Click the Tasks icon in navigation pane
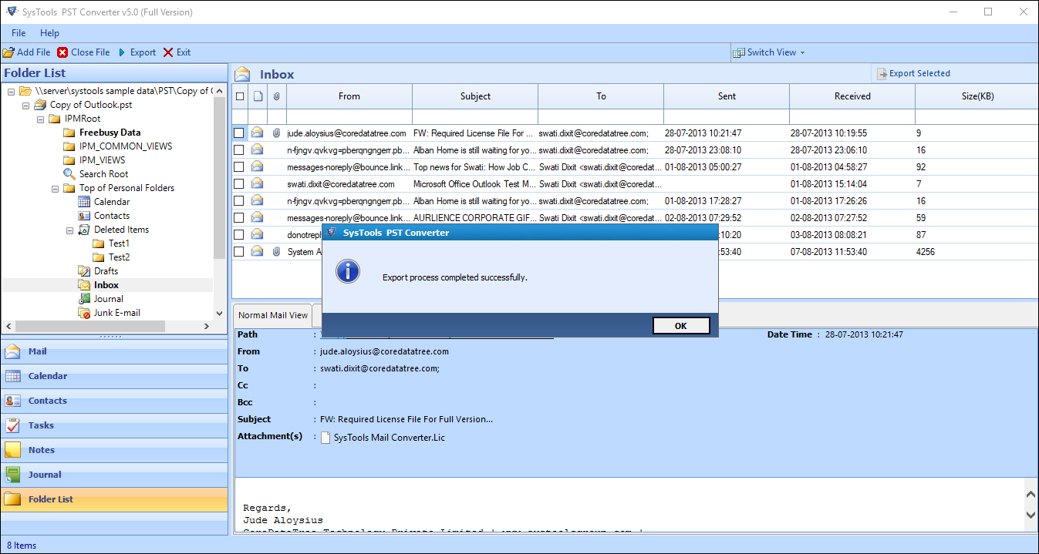Screen dimensions: 1039x554 coord(12,425)
